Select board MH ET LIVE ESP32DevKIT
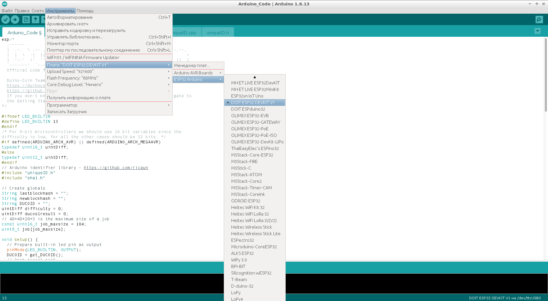The width and height of the screenshot is (548, 301). [x=255, y=83]
